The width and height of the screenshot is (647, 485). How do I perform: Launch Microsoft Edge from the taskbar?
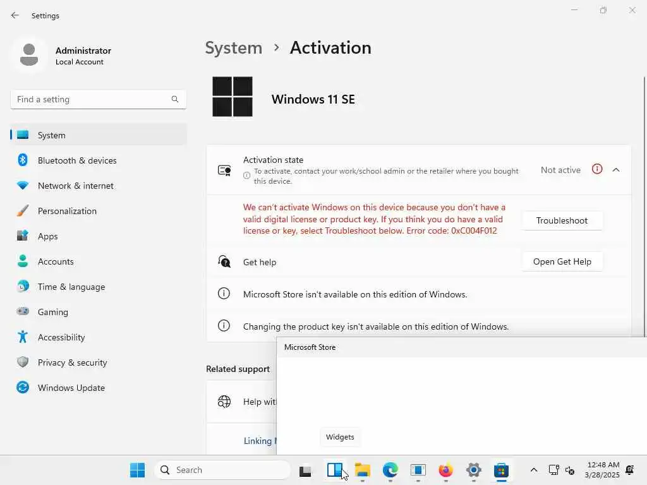(x=390, y=470)
